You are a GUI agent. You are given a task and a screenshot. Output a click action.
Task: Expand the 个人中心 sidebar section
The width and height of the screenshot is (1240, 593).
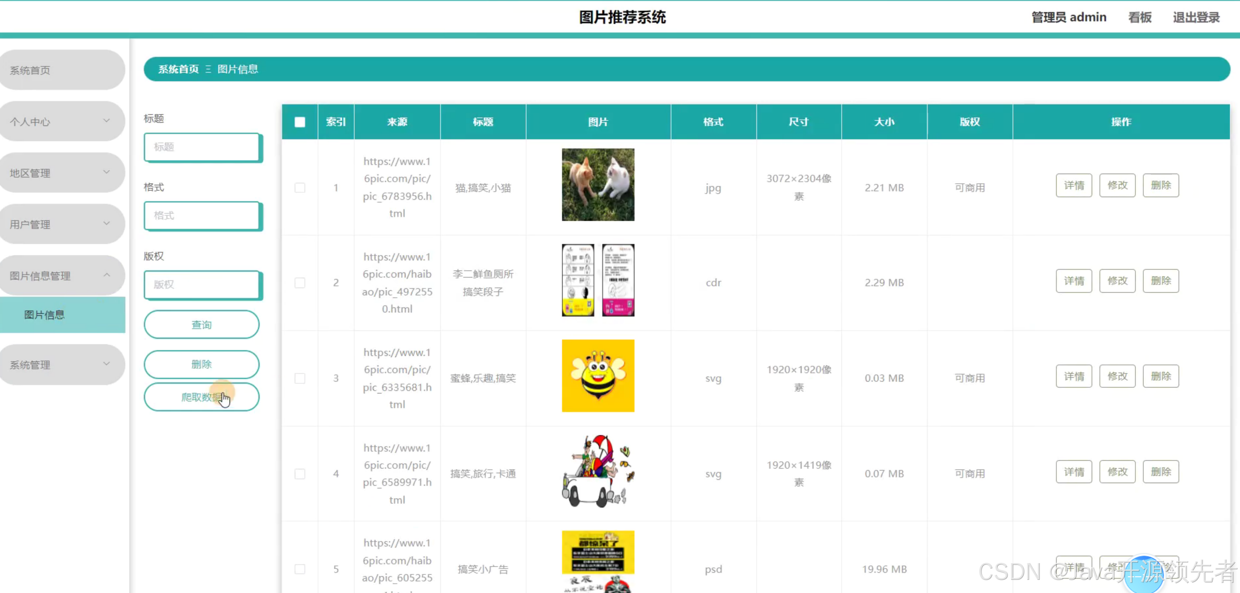click(62, 121)
